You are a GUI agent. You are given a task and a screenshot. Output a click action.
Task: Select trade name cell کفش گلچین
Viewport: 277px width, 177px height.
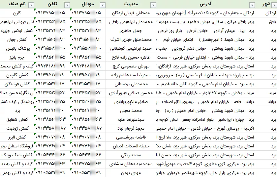(x=17, y=75)
